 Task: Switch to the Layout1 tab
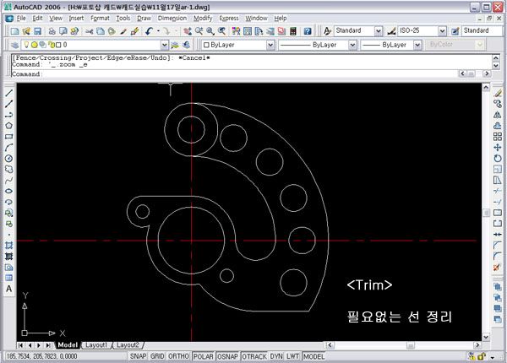tap(96, 345)
